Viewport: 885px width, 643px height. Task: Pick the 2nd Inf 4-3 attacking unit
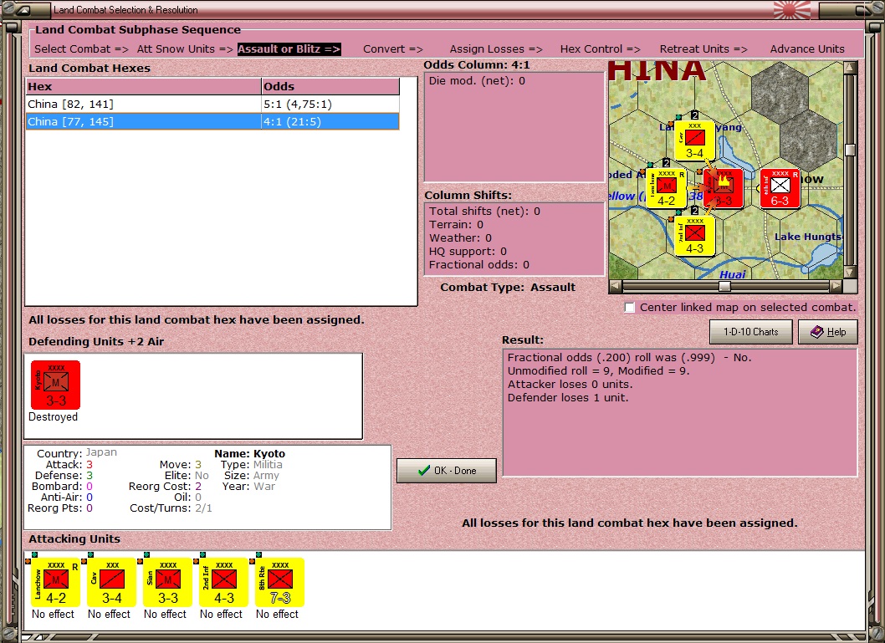[224, 581]
